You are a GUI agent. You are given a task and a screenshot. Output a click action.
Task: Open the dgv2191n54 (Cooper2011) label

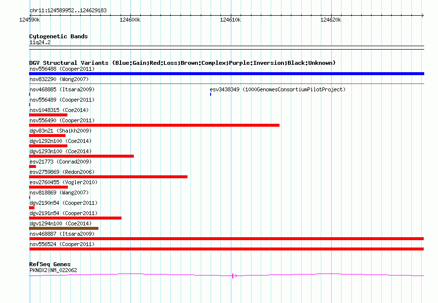pos(63,213)
